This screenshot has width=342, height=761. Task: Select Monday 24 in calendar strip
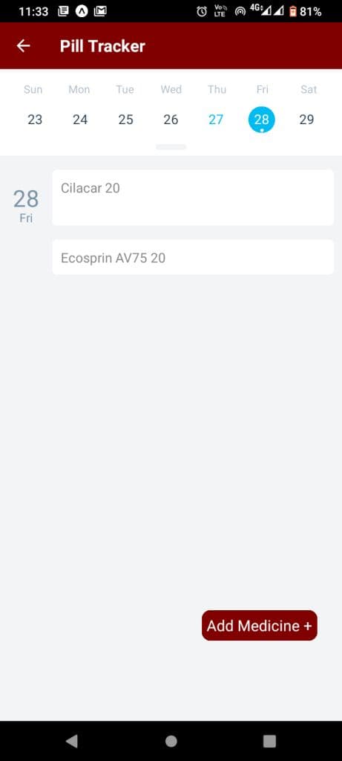[x=80, y=120]
